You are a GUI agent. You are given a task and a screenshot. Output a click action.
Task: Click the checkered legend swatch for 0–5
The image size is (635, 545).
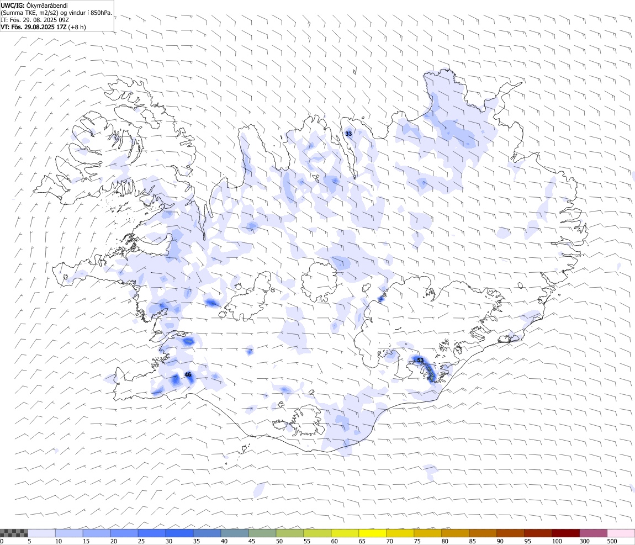(x=14, y=533)
